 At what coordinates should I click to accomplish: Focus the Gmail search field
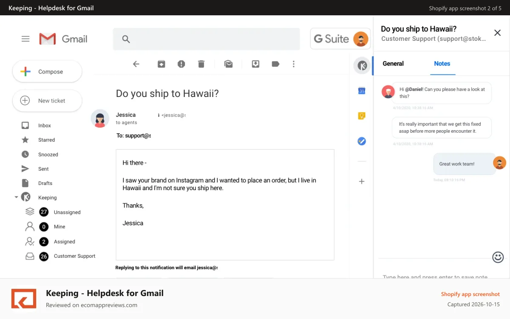tap(206, 39)
